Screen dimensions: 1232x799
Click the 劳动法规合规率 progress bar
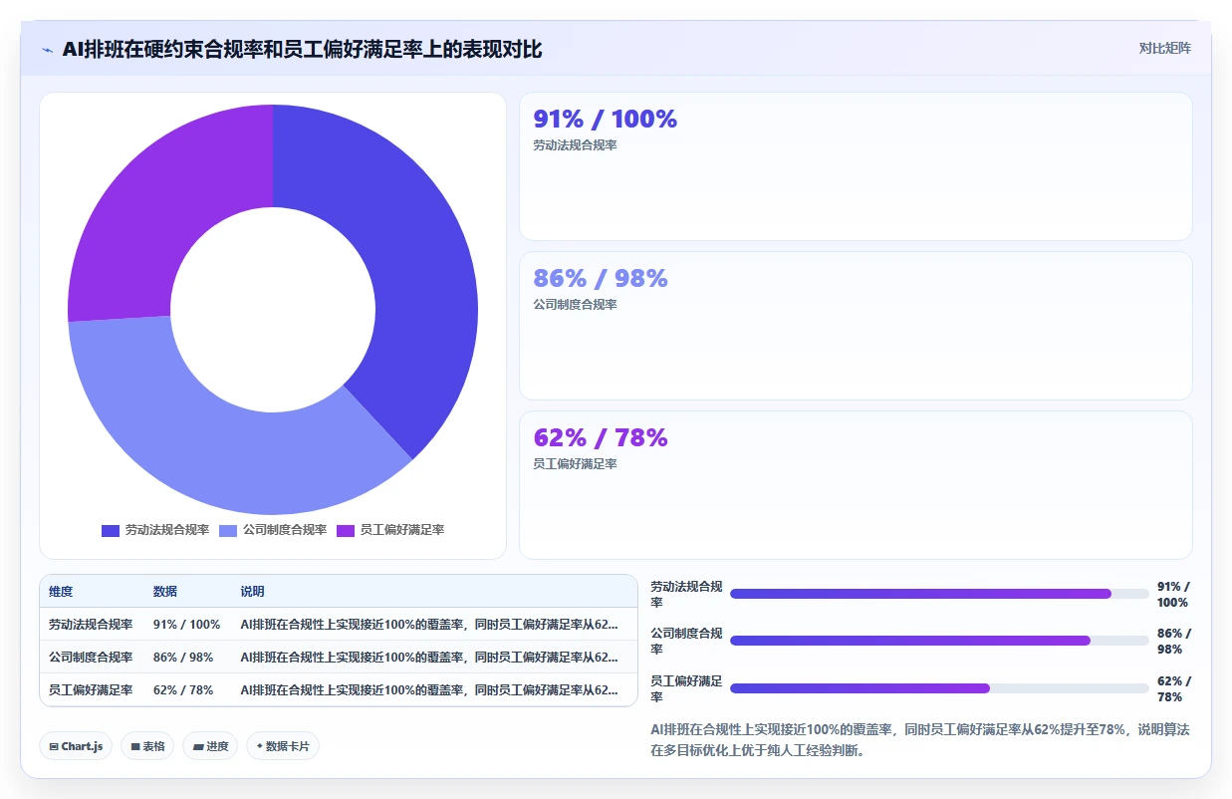(939, 594)
